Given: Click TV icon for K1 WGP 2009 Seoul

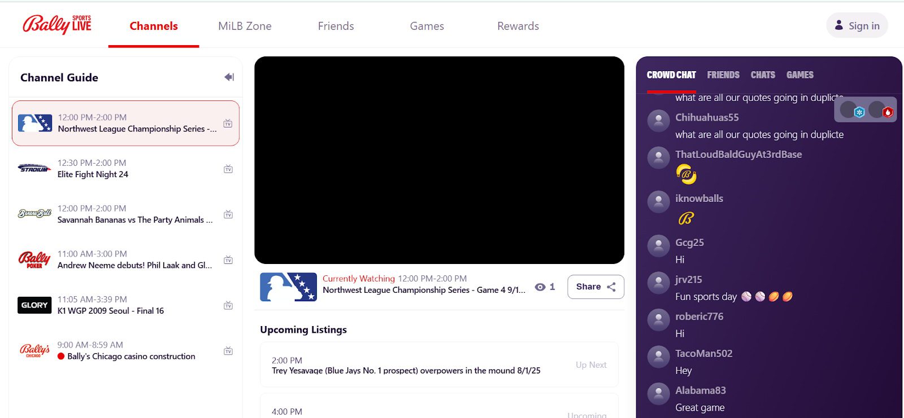Looking at the screenshot, I should click(x=228, y=305).
